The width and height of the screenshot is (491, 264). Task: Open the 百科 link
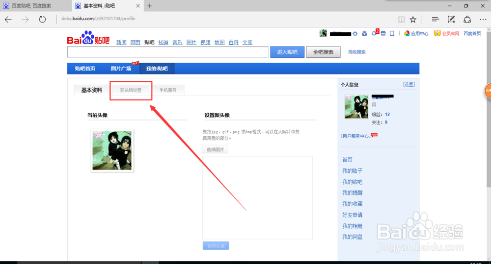point(234,43)
